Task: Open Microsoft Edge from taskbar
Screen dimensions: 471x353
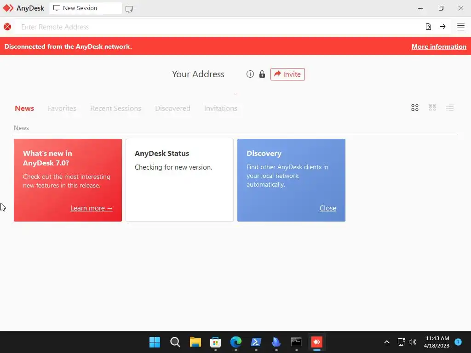Action: point(236,342)
